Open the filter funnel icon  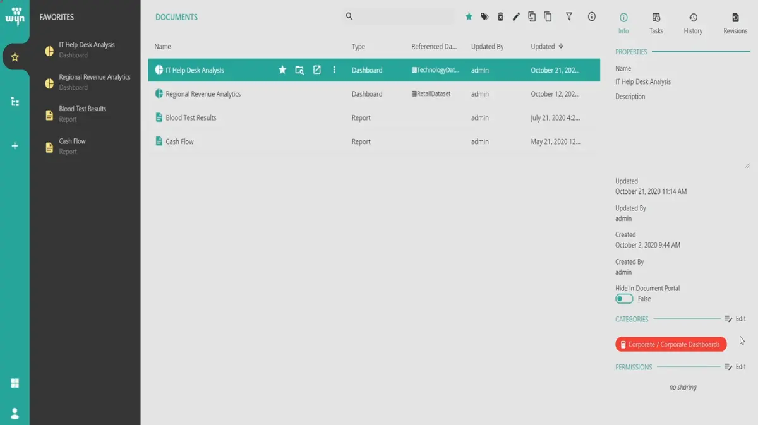pyautogui.click(x=569, y=17)
